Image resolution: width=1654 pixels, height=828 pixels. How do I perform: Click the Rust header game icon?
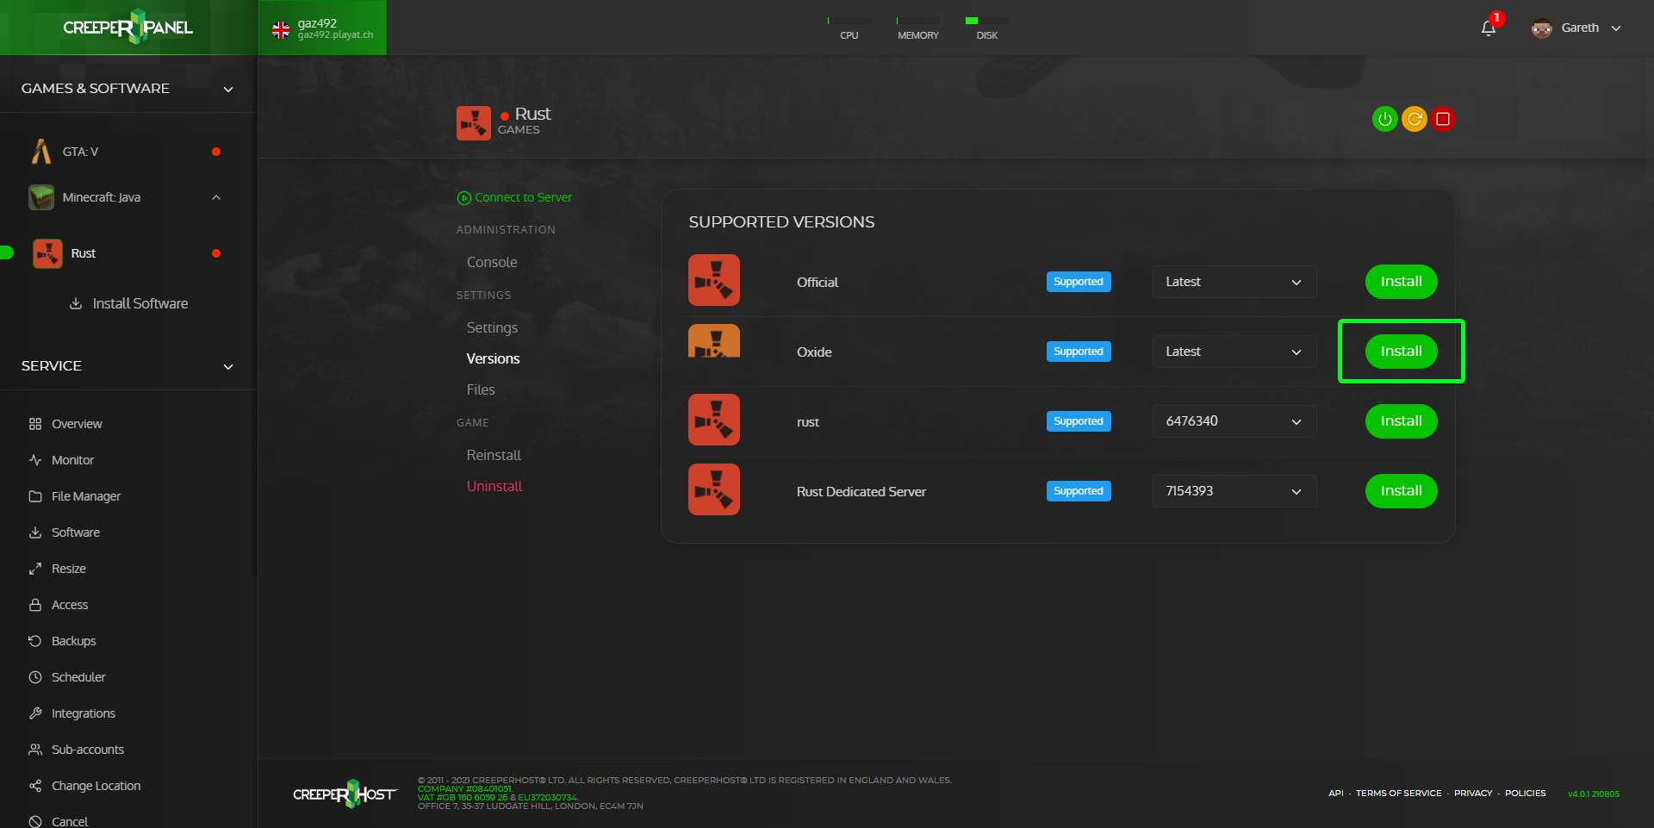tap(474, 123)
